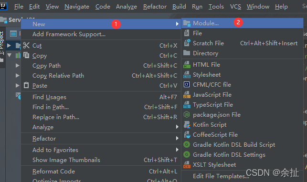Viewport: 307px width, 182px height.
Task: Click the Kotlin Script icon
Action: (187, 124)
